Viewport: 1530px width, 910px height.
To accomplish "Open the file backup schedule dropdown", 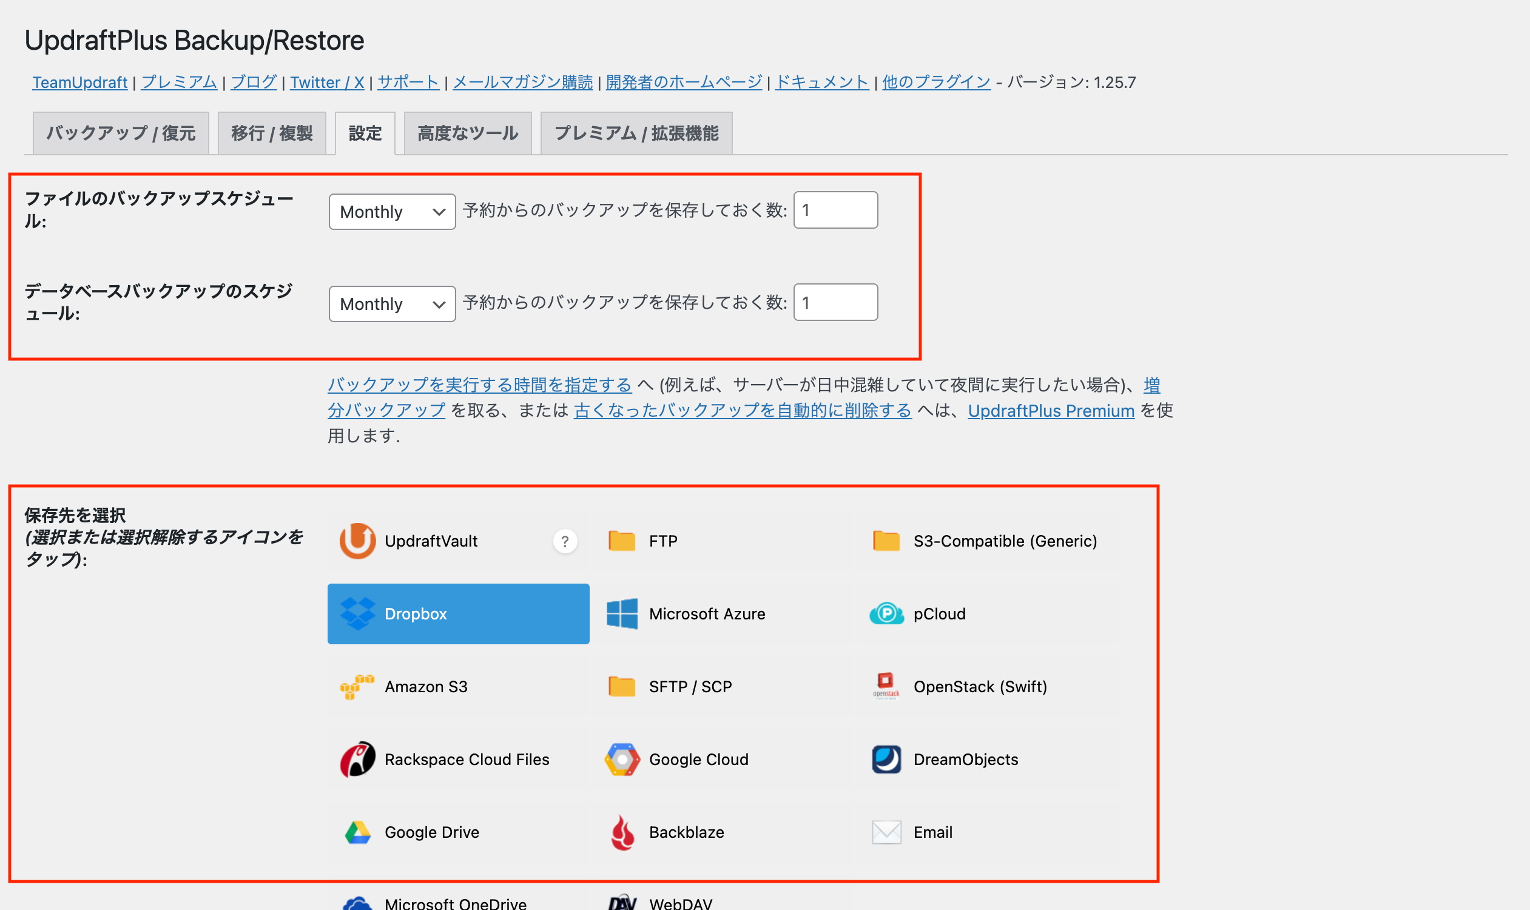I will [x=391, y=211].
